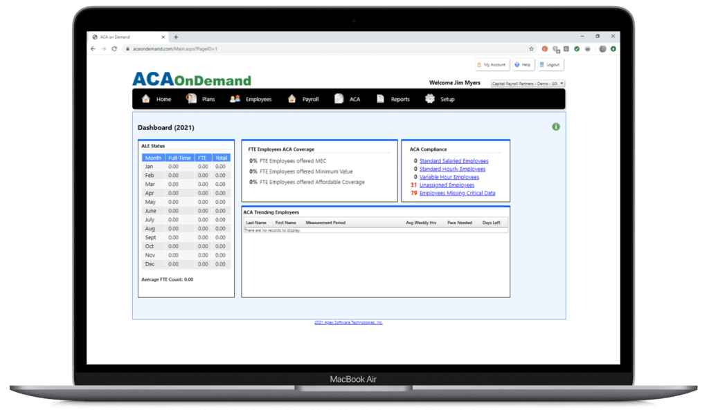Reload the page with the browser refresh icon

pos(113,49)
